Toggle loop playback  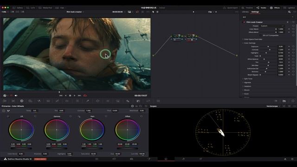pyautogui.click(x=85, y=96)
